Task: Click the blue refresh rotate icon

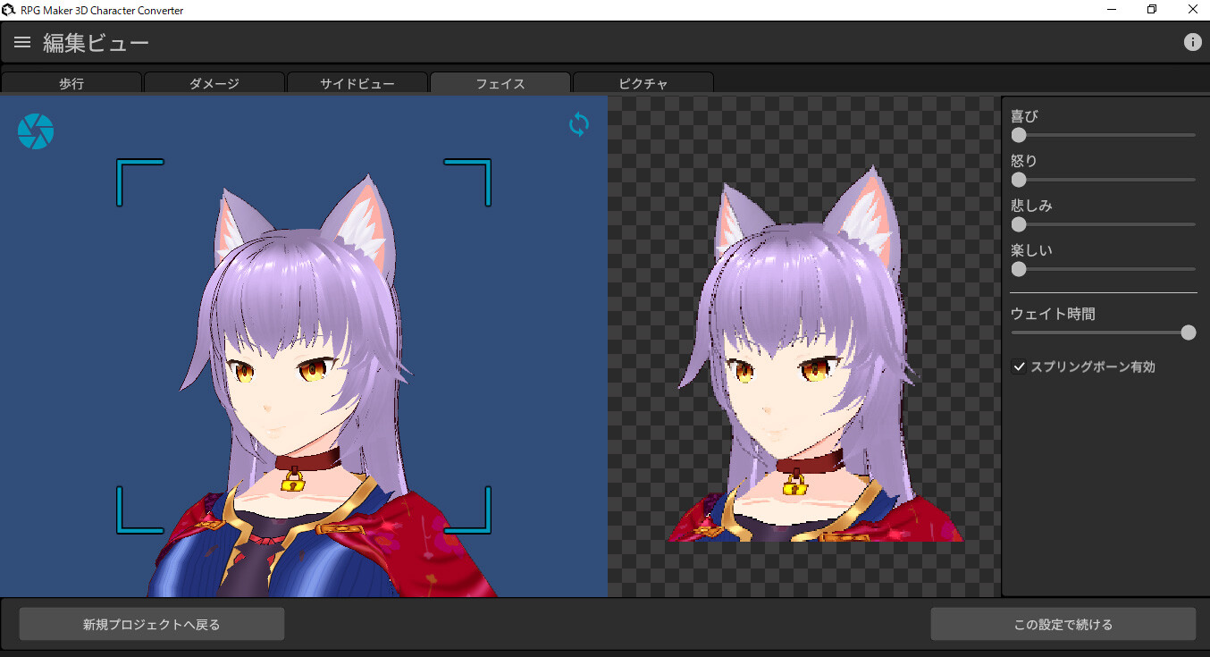Action: click(x=579, y=124)
